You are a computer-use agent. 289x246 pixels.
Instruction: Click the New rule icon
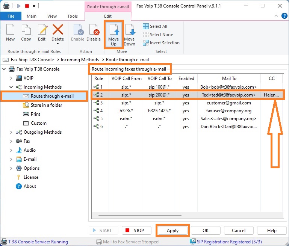[x=10, y=29]
